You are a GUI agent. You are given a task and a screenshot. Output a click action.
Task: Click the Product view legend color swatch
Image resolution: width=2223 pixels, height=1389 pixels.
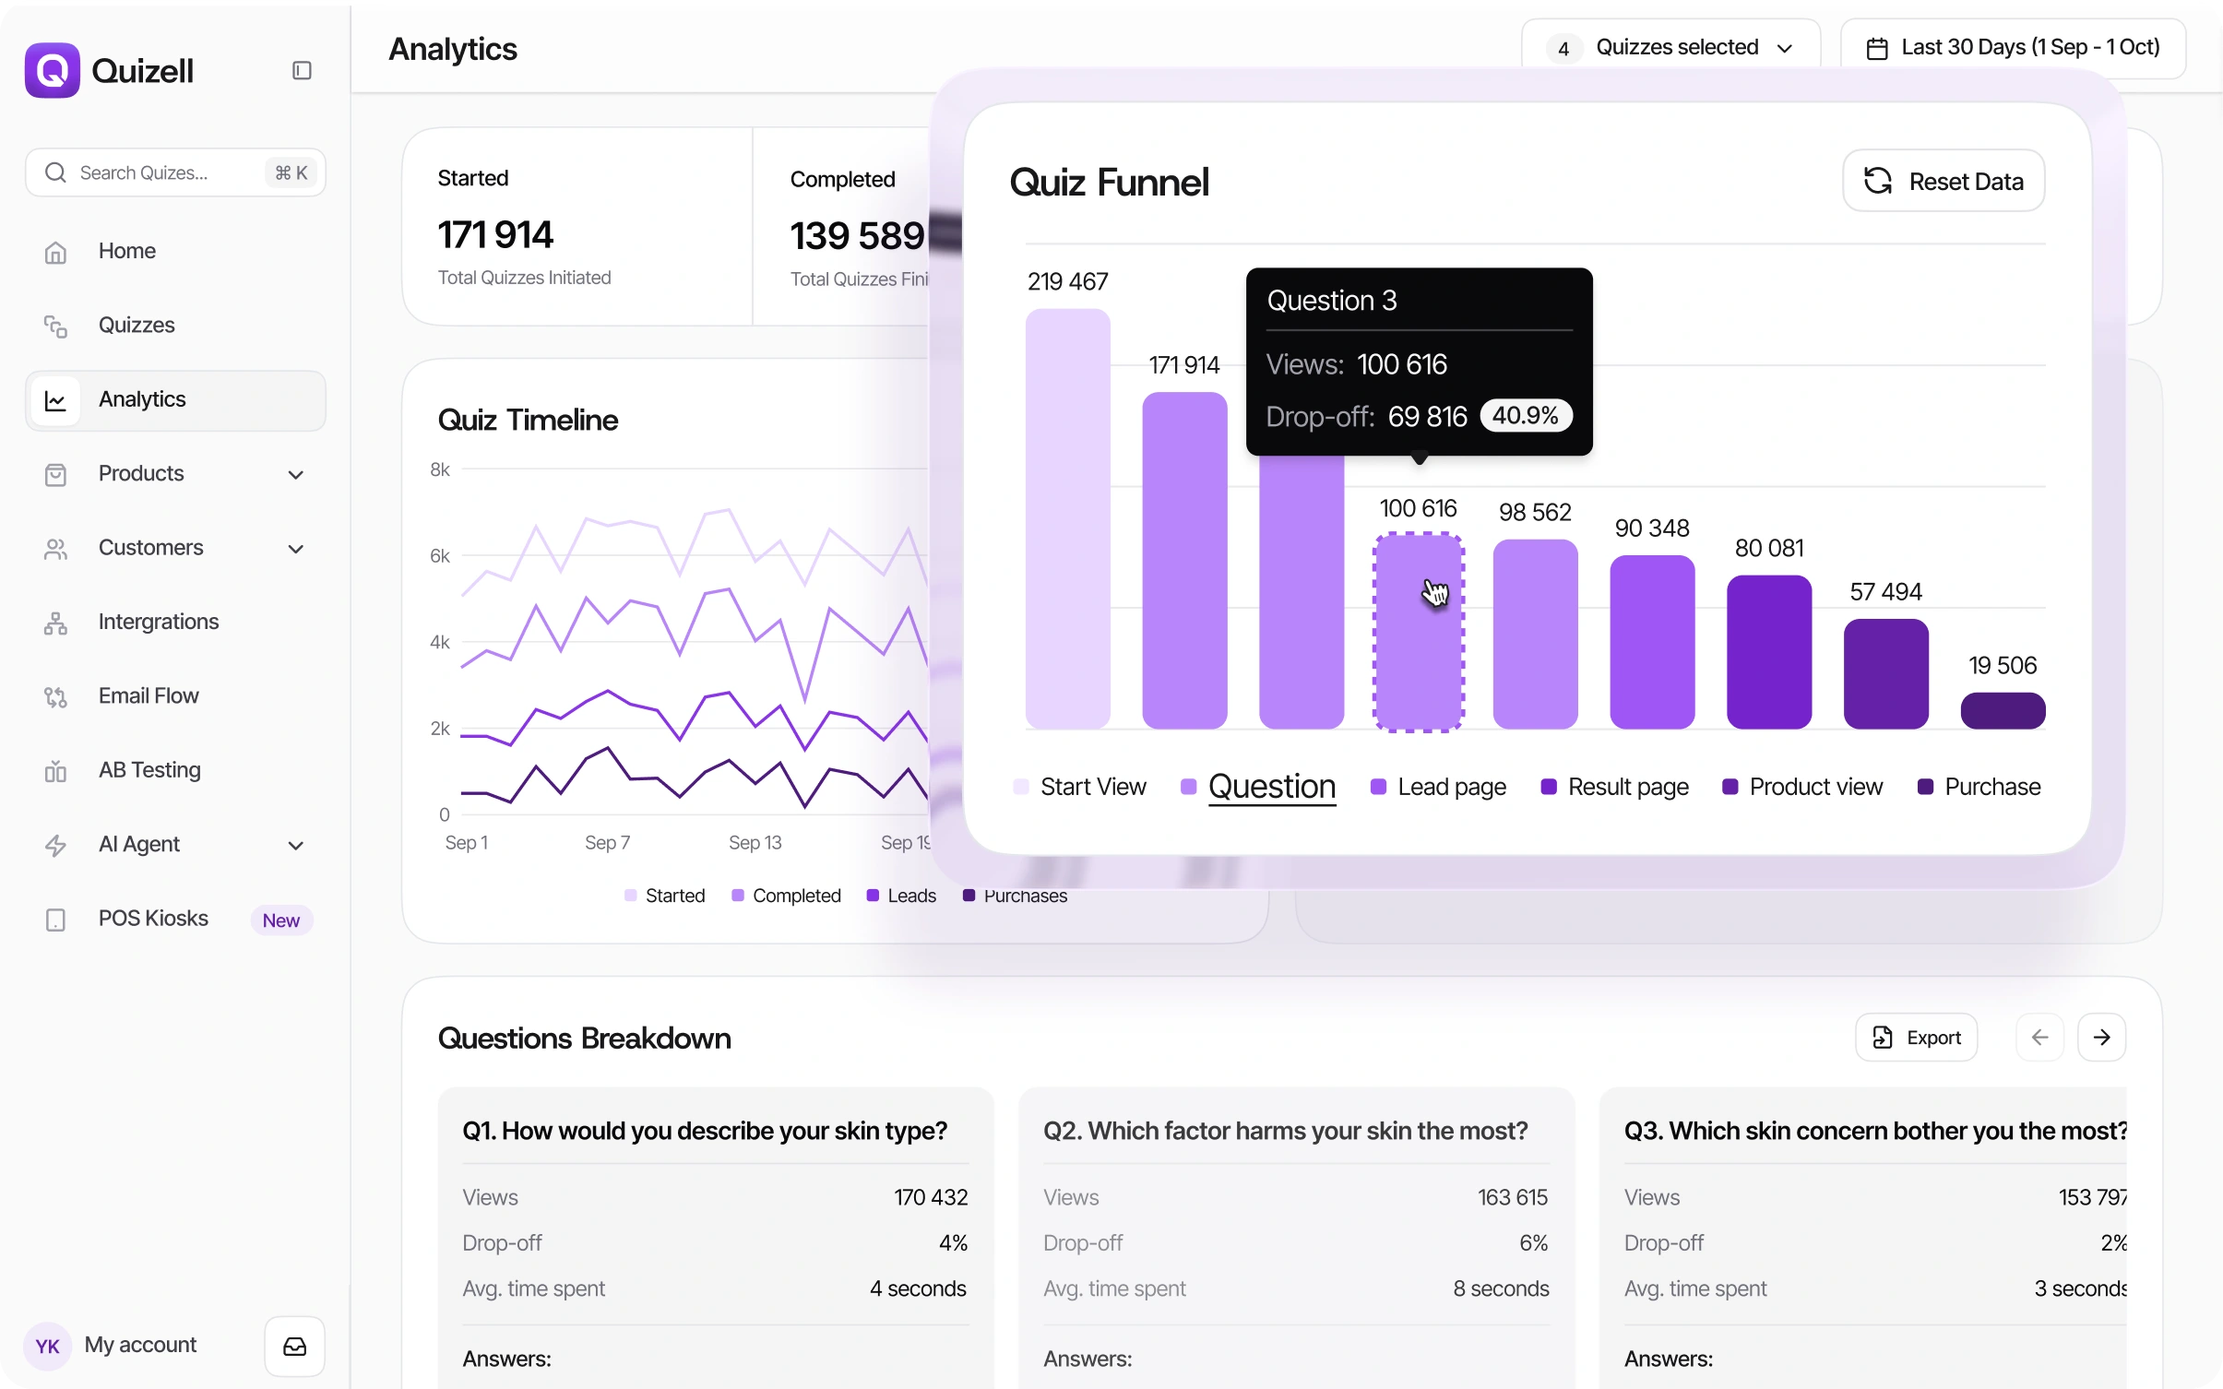click(1730, 787)
